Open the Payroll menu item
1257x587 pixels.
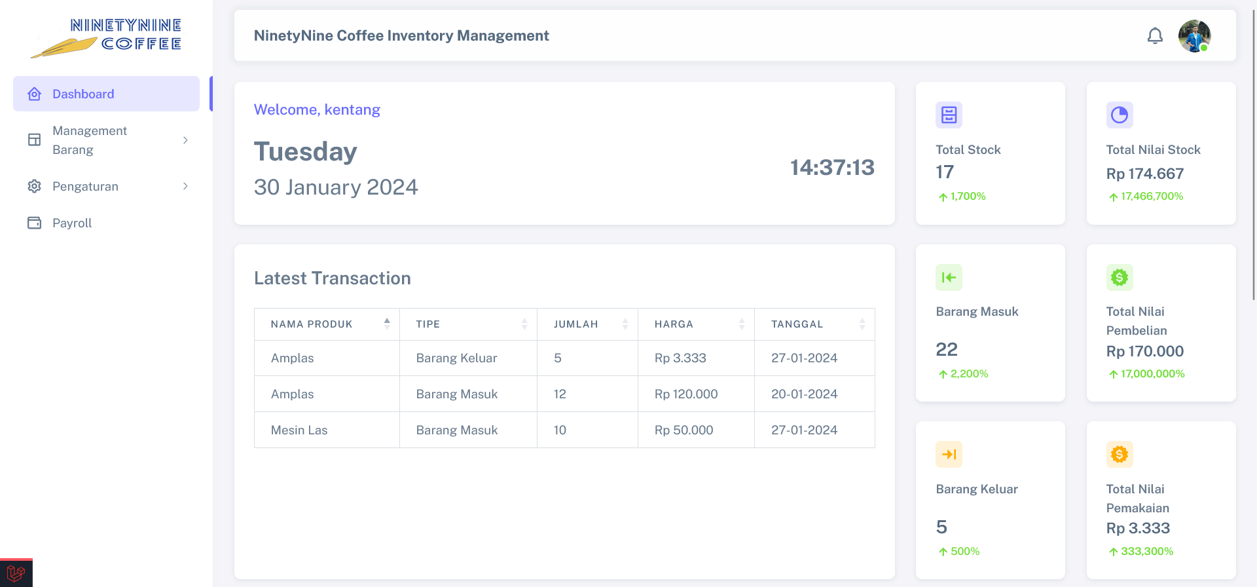click(72, 223)
